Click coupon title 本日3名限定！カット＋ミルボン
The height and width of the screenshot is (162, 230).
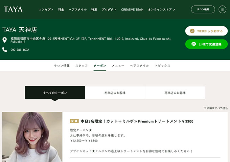[x=137, y=121]
